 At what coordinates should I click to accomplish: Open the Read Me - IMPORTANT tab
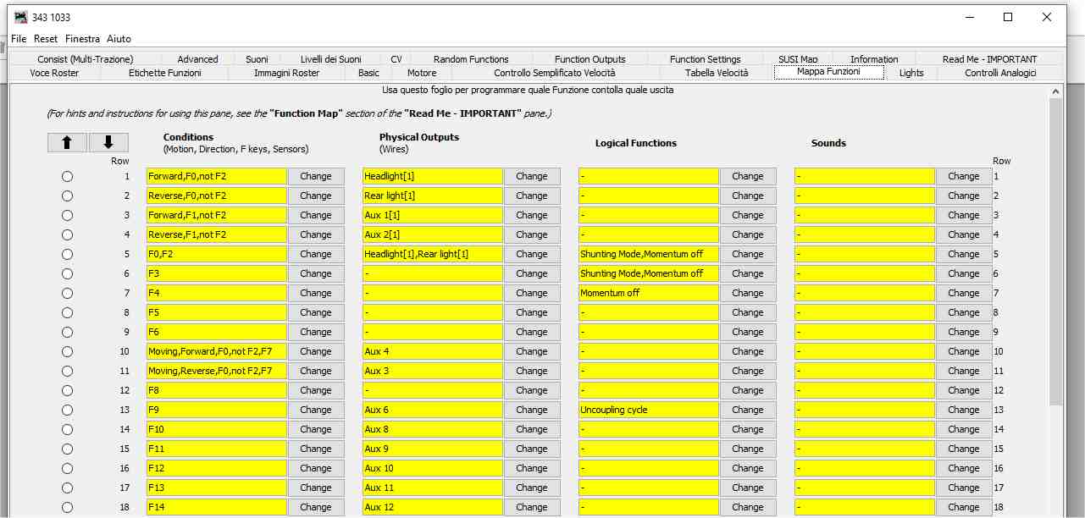[989, 59]
